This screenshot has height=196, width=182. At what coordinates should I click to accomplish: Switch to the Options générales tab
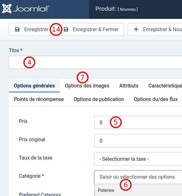click(34, 86)
